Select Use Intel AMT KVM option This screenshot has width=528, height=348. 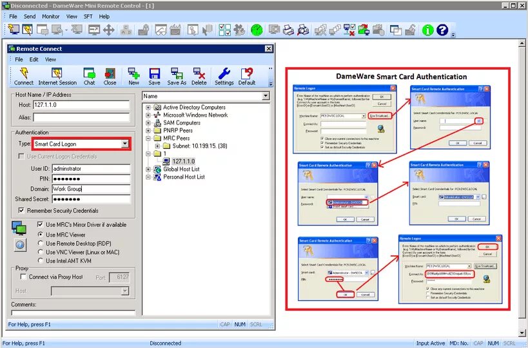click(40, 260)
